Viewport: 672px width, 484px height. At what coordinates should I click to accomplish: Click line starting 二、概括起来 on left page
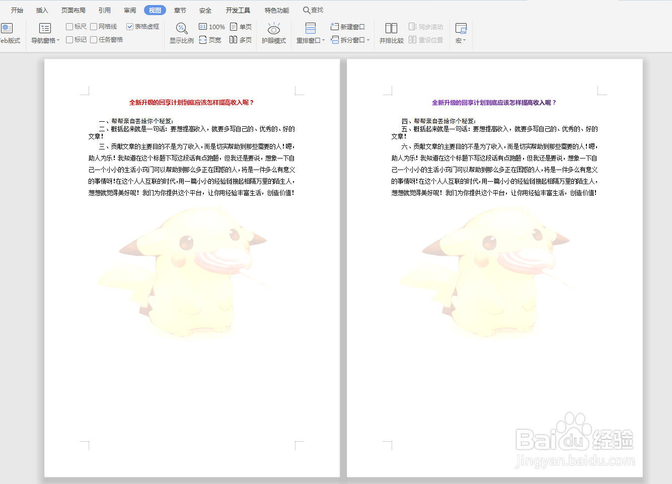pyautogui.click(x=192, y=133)
